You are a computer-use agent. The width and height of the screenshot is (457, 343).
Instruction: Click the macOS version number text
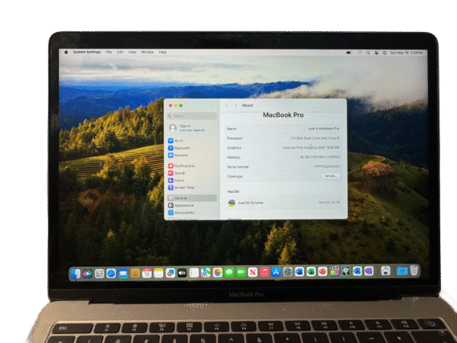click(x=329, y=203)
